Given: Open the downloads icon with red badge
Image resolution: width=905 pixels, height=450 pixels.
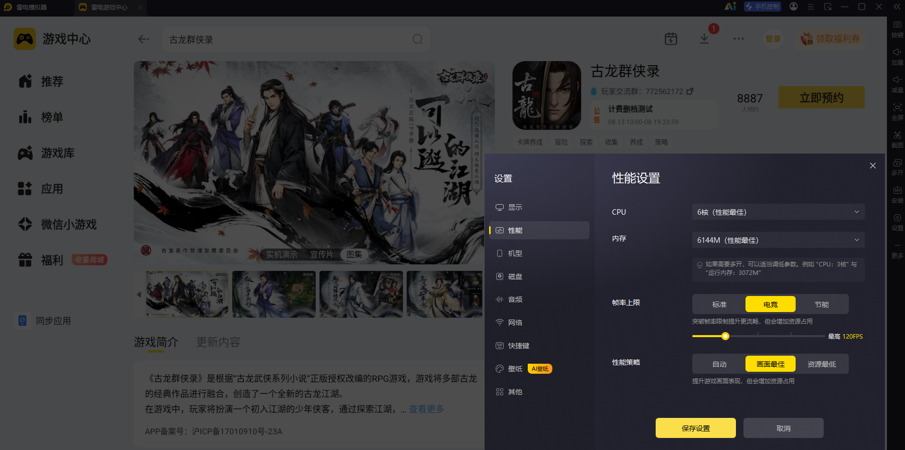Looking at the screenshot, I should 704,39.
